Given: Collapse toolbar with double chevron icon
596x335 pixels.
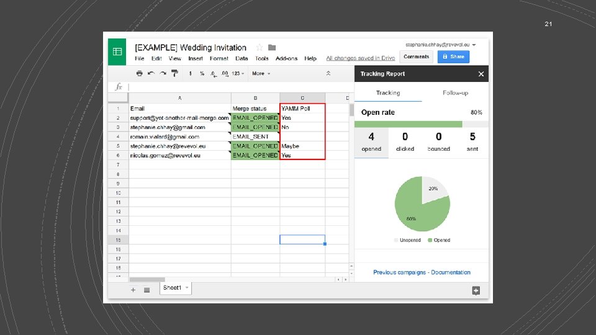Looking at the screenshot, I should point(328,73).
